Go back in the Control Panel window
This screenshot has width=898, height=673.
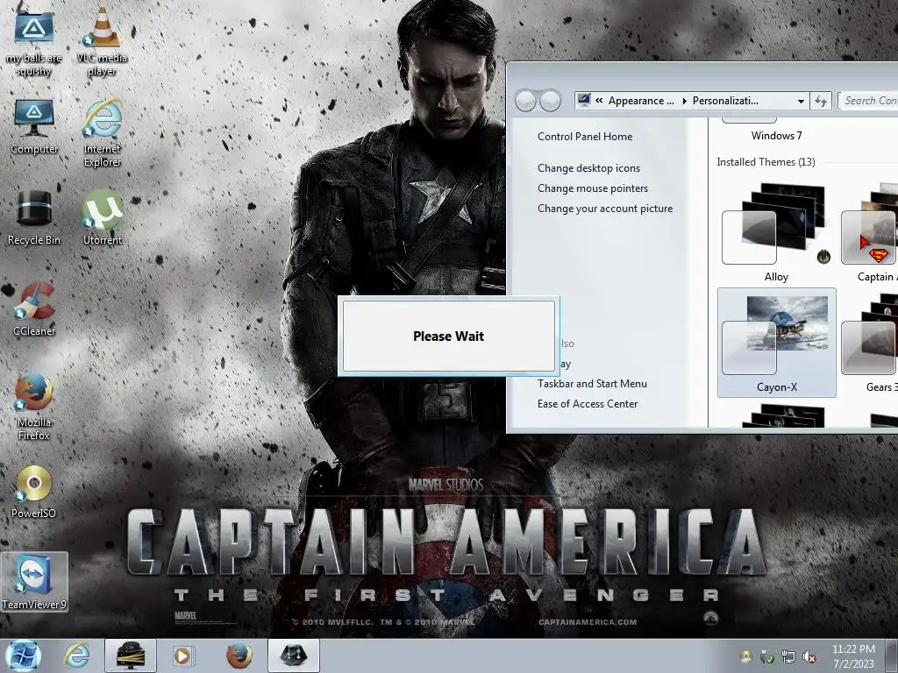coord(525,101)
